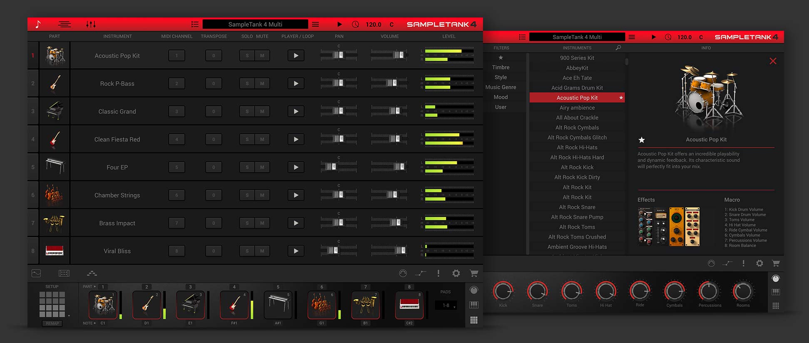Choose Alt Rock Kick from instruments list
The width and height of the screenshot is (809, 343).
click(577, 167)
